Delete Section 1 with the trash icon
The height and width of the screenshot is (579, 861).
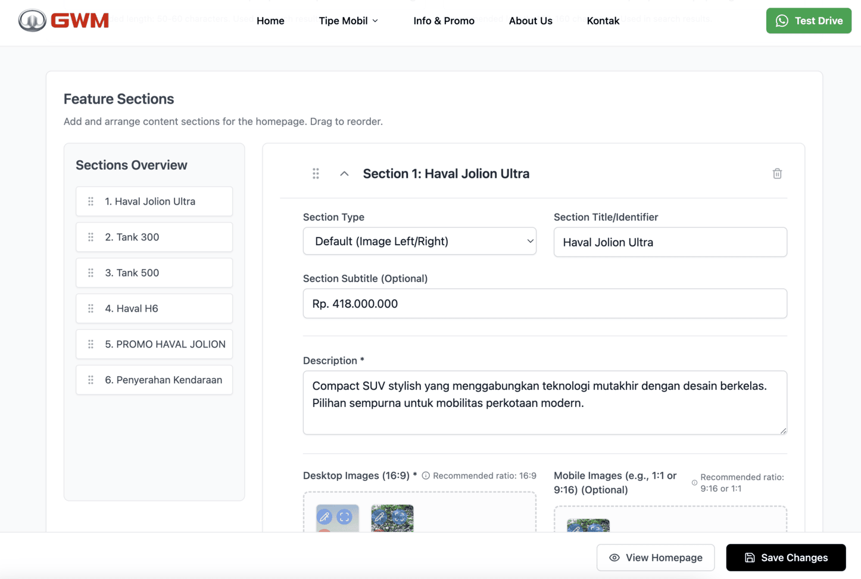(777, 174)
